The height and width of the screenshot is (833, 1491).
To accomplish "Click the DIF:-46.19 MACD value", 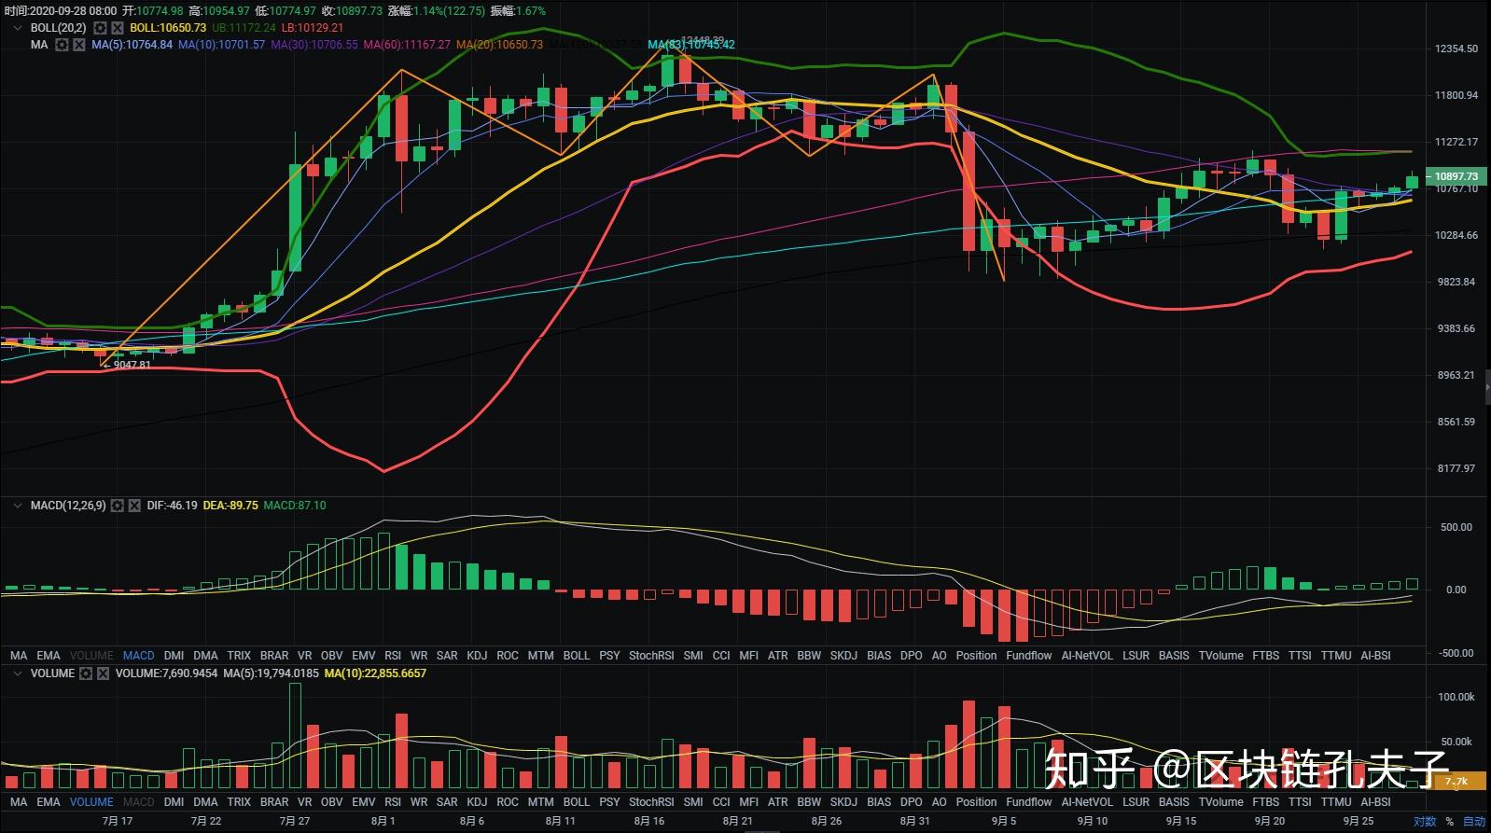I will tap(172, 506).
